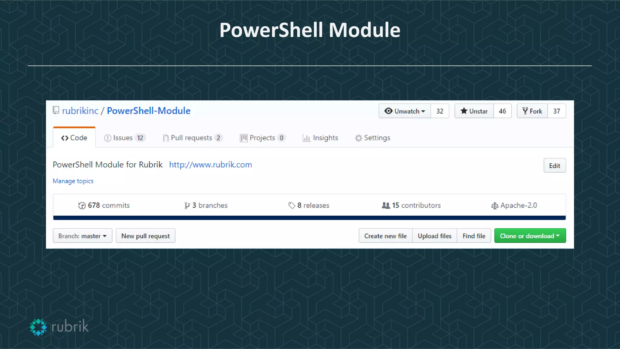
Task: Click the Issues exclamation icon
Action: [x=107, y=138]
